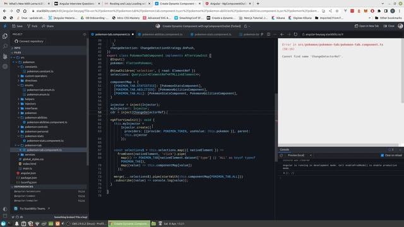The width and height of the screenshot is (404, 227).
Task: Expand the injectors folder
Action: (x=27, y=103)
